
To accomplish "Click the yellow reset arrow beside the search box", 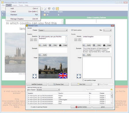I will [112, 90].
